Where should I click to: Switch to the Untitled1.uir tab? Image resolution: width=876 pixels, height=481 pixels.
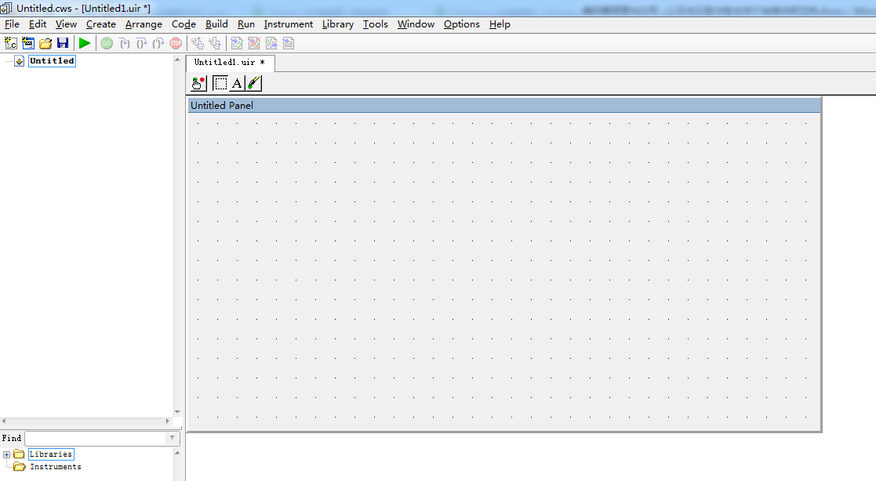point(230,63)
